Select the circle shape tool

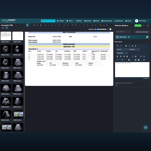[34, 25]
